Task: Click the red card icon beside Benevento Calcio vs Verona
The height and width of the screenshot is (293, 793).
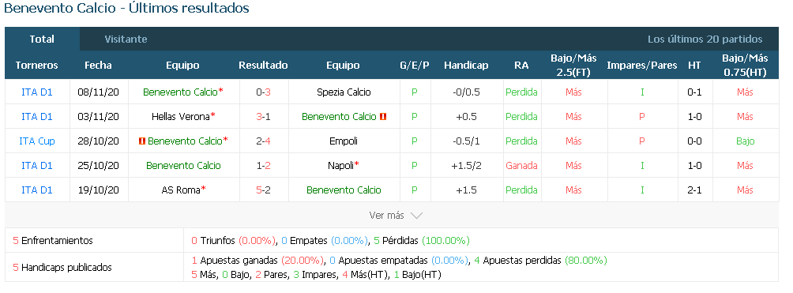Action: (x=383, y=117)
